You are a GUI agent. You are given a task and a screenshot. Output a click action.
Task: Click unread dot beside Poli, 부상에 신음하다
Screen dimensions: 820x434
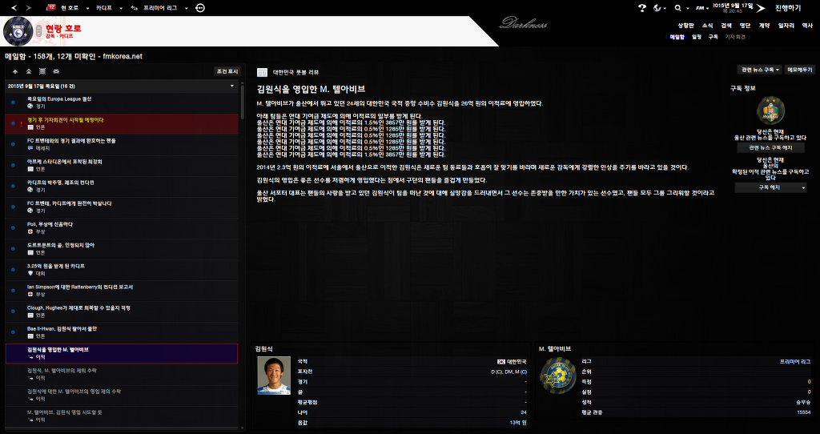tap(13, 228)
